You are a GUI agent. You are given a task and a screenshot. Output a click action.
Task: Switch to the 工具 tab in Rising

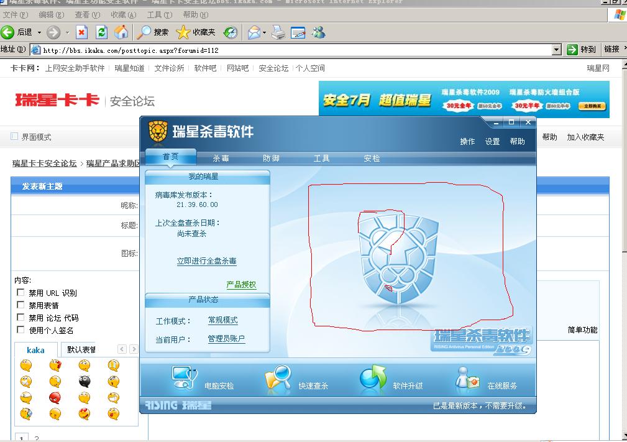[321, 159]
